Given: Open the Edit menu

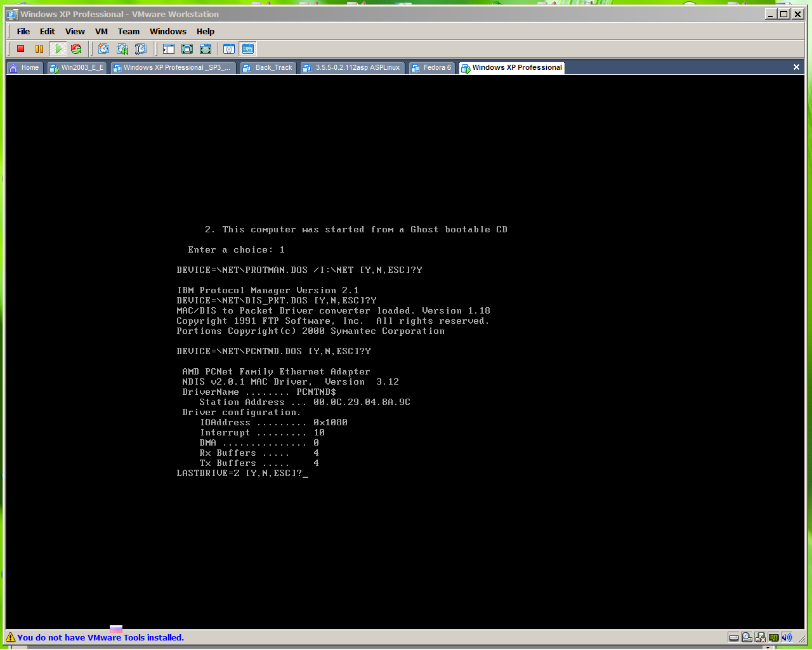Looking at the screenshot, I should (x=48, y=31).
